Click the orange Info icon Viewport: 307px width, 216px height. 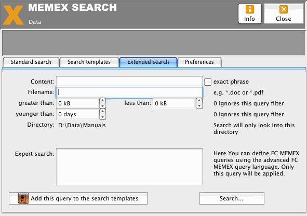pos(250,9)
